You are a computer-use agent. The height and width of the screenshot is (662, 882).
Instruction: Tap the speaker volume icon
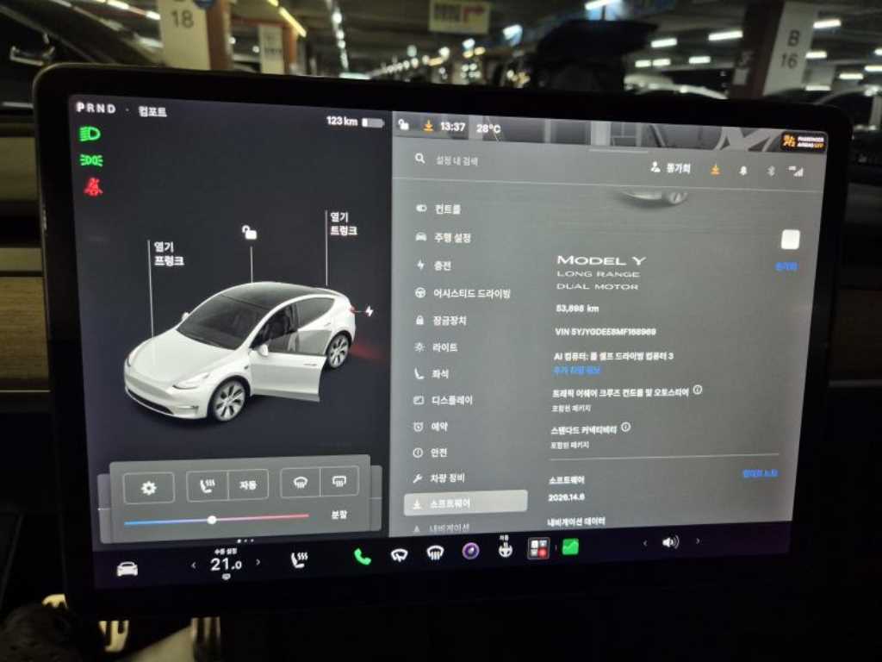[x=670, y=542]
